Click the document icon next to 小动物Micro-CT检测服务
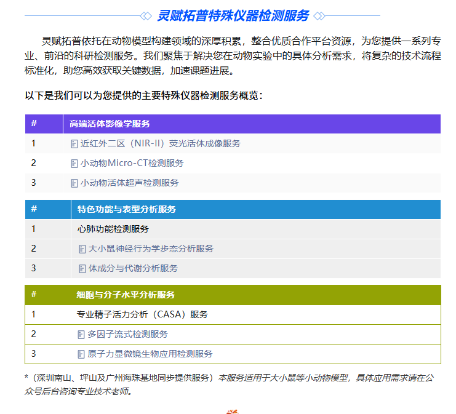 (74, 164)
